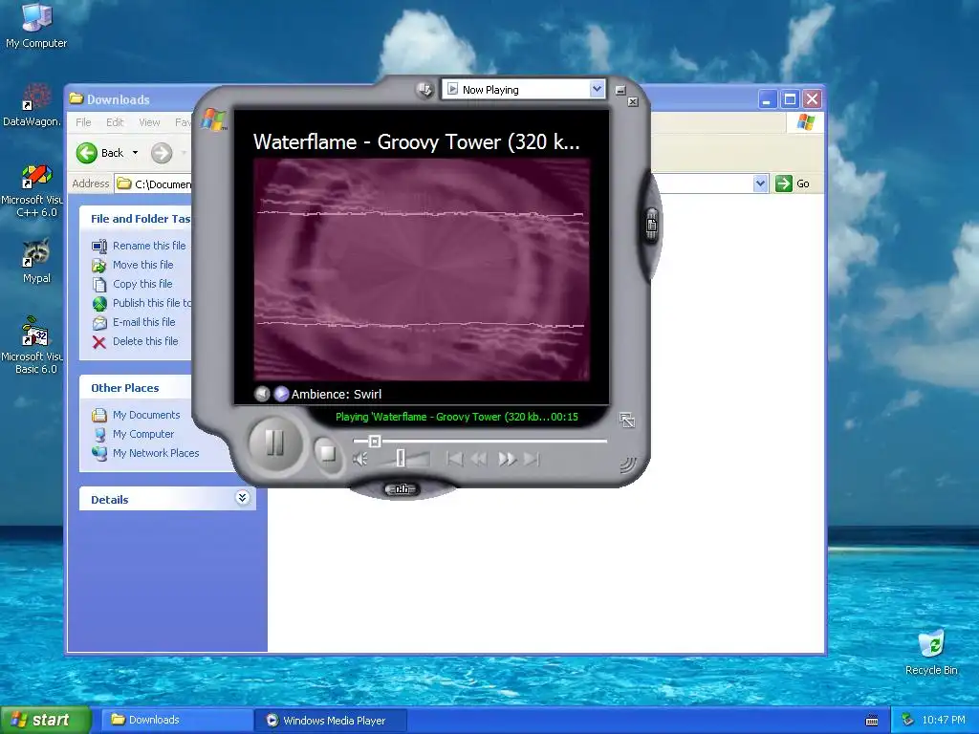
Task: Click the Windows logo on Media Player
Action: click(214, 119)
